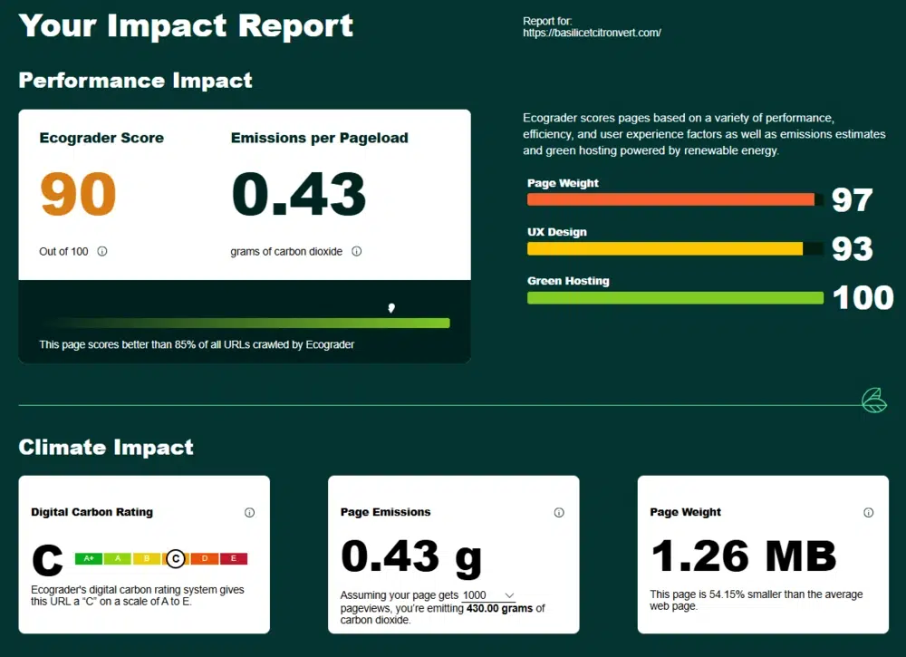906x657 pixels.
Task: Click the 54.15% smaller than average text
Action: (756, 600)
